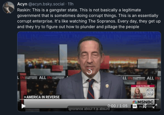This screenshot has width=164, height=115.
Task: Click the loading spinner on video
Action: pyautogui.click(x=89, y=72)
